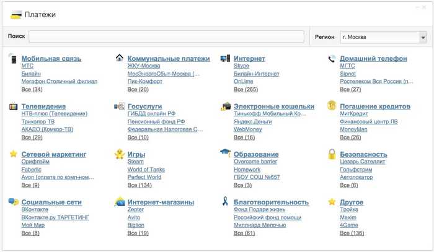Click the computer icon beside Интернет
434x252 pixels.
pos(225,58)
